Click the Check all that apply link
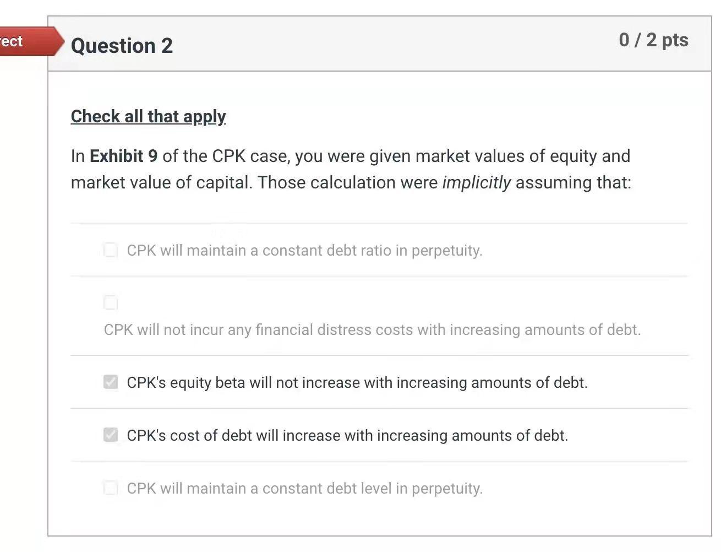 (148, 116)
